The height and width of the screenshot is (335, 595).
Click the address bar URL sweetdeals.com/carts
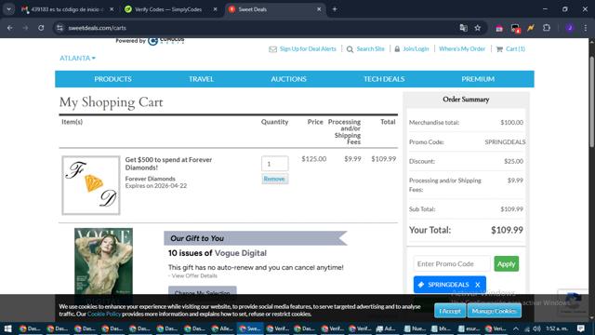97,28
